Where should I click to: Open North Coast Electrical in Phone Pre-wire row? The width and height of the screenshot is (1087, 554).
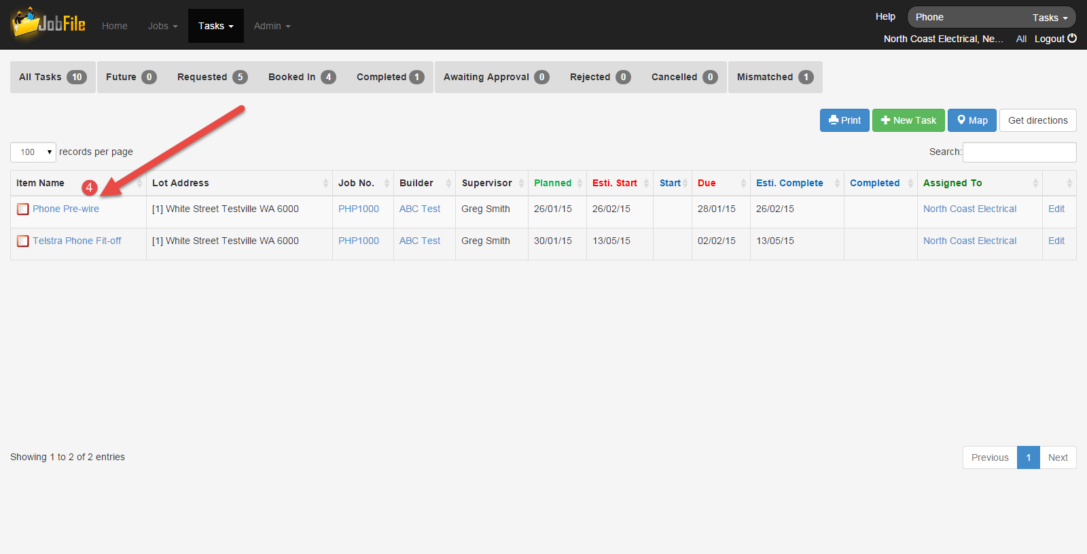pyautogui.click(x=969, y=209)
